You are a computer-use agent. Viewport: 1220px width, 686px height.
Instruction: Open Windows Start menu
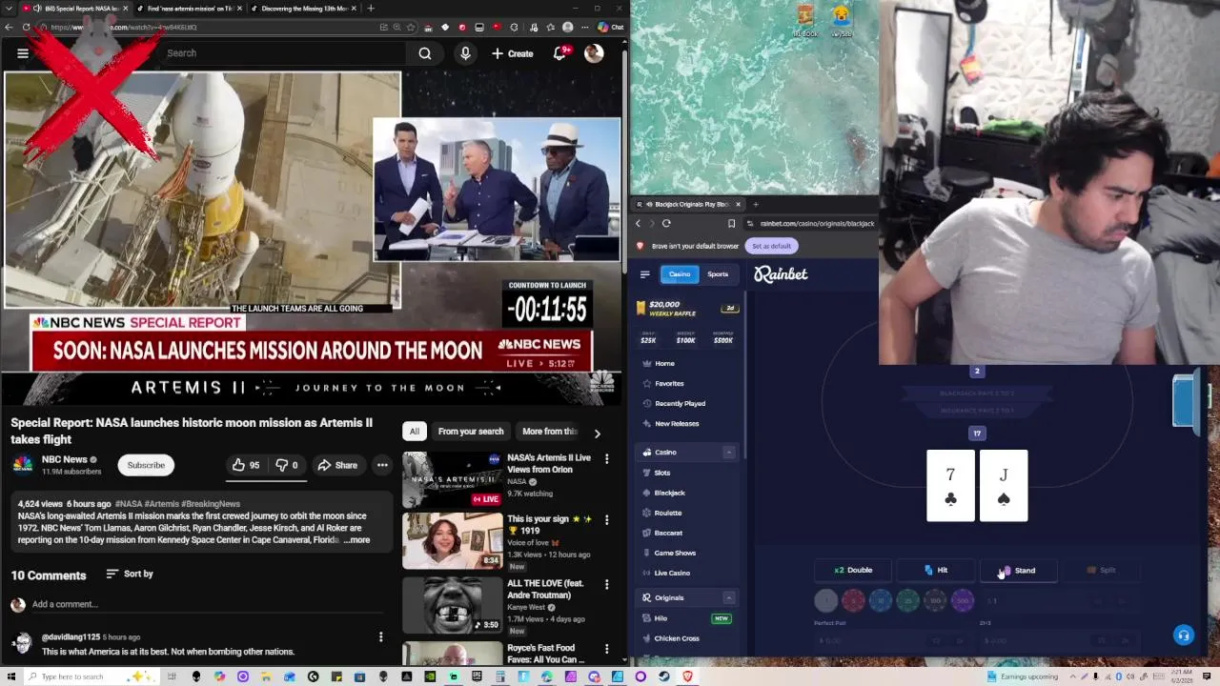point(10,676)
